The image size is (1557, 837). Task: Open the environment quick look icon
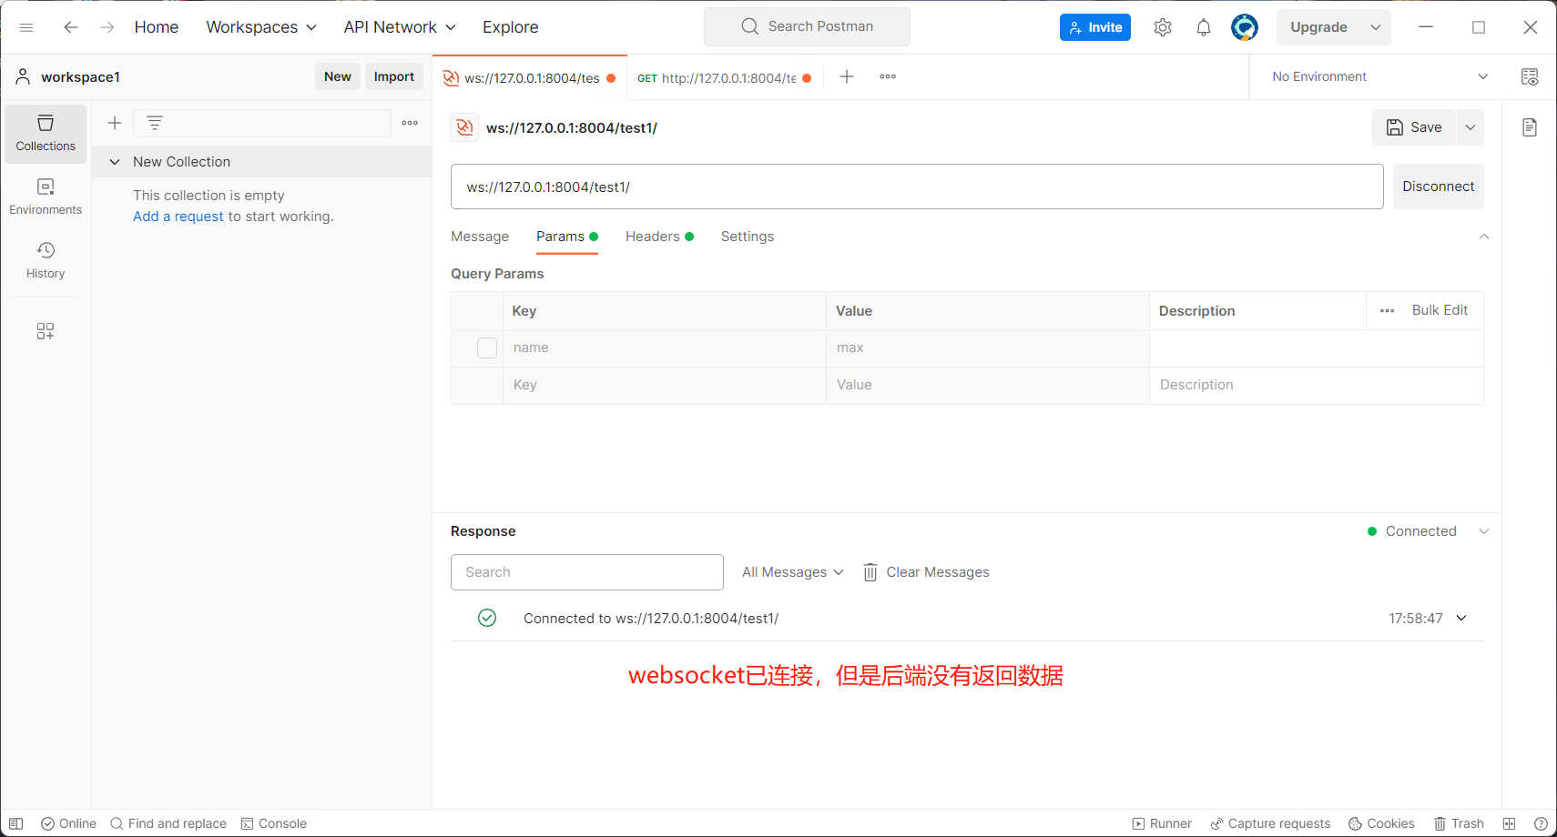coord(1530,76)
